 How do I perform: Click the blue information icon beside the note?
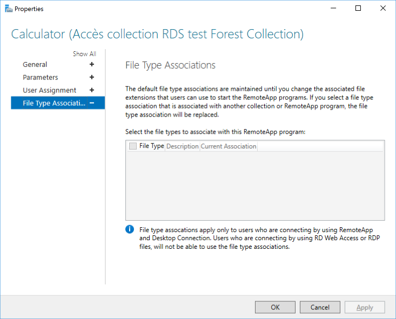coord(130,229)
